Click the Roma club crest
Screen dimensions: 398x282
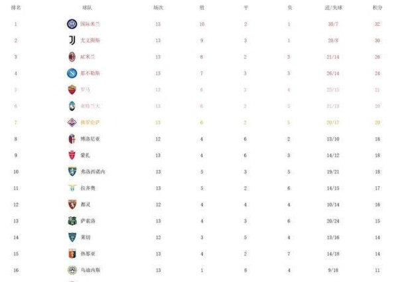click(x=72, y=90)
